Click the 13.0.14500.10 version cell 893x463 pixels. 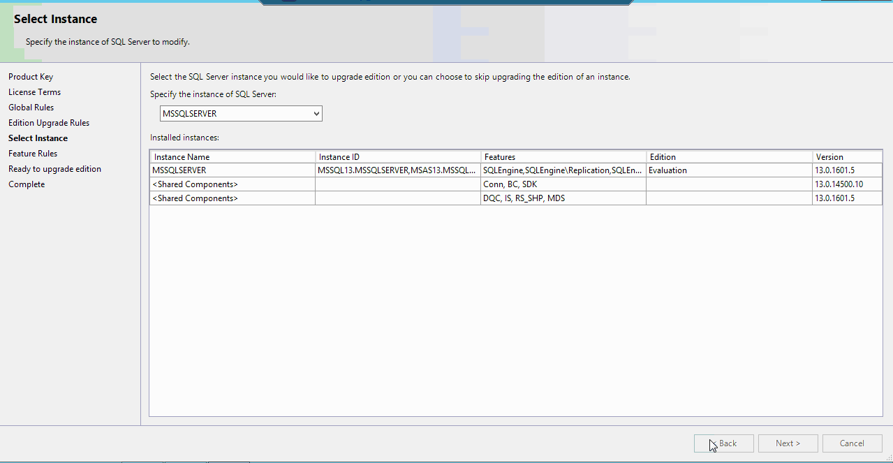tap(848, 184)
